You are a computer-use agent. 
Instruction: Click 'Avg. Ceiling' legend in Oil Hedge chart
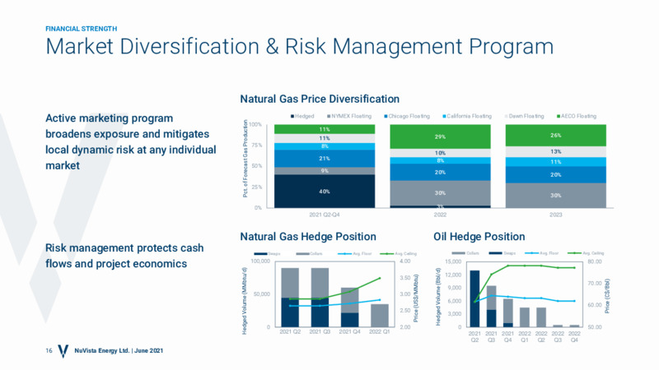click(586, 253)
